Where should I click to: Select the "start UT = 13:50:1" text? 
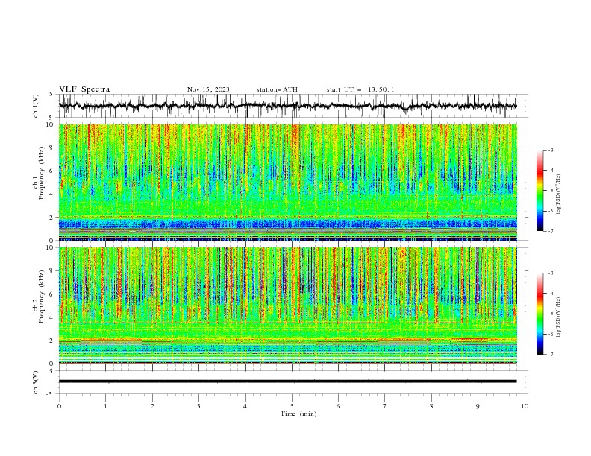360,89
